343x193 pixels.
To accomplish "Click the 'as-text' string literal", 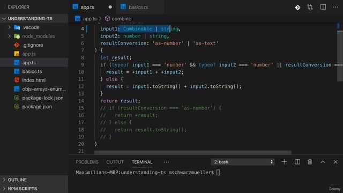I will point(206,43).
